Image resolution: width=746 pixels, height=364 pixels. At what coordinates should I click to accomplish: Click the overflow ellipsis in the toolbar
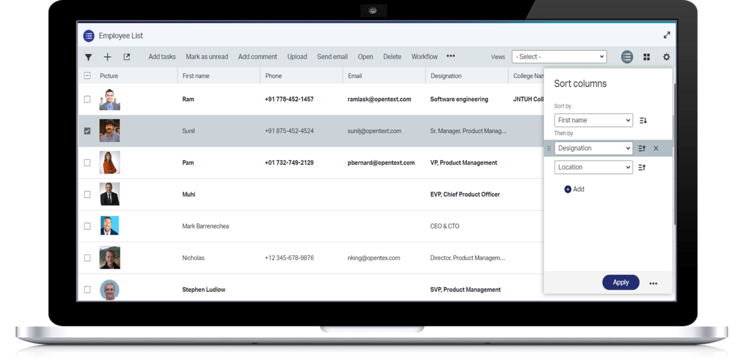click(x=450, y=56)
